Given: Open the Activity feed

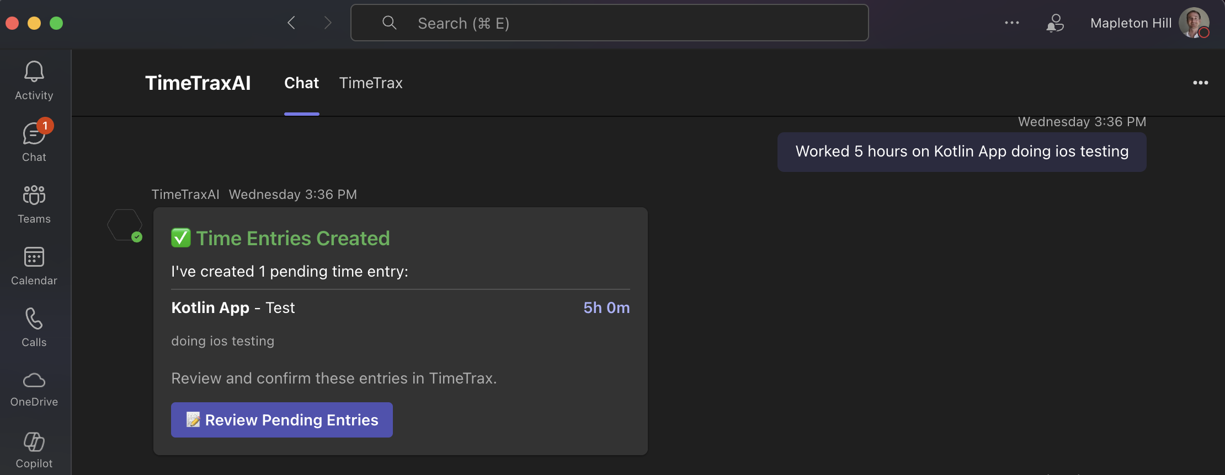Looking at the screenshot, I should (34, 80).
